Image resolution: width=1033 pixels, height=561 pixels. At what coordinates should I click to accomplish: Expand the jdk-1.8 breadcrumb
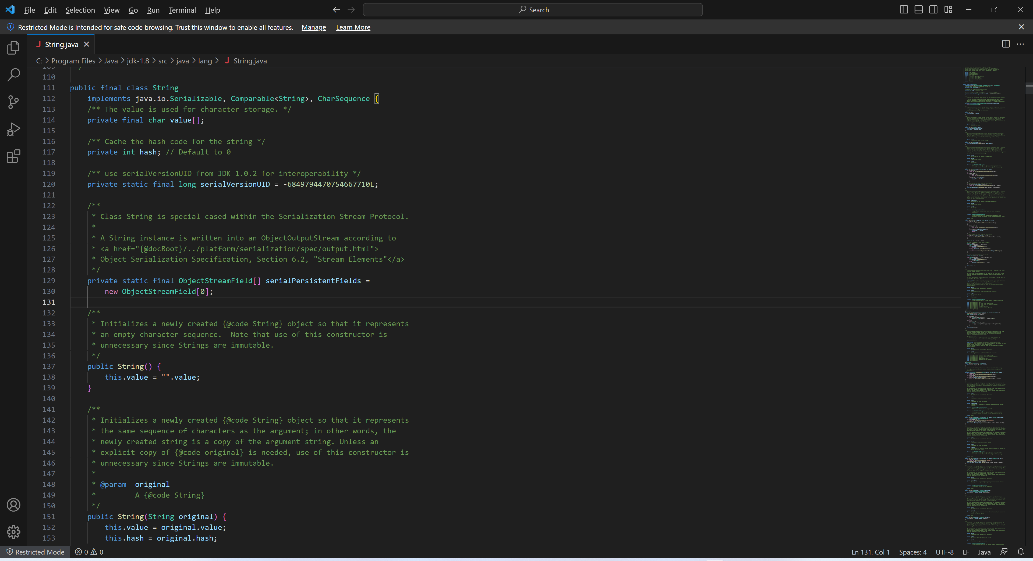pyautogui.click(x=138, y=61)
